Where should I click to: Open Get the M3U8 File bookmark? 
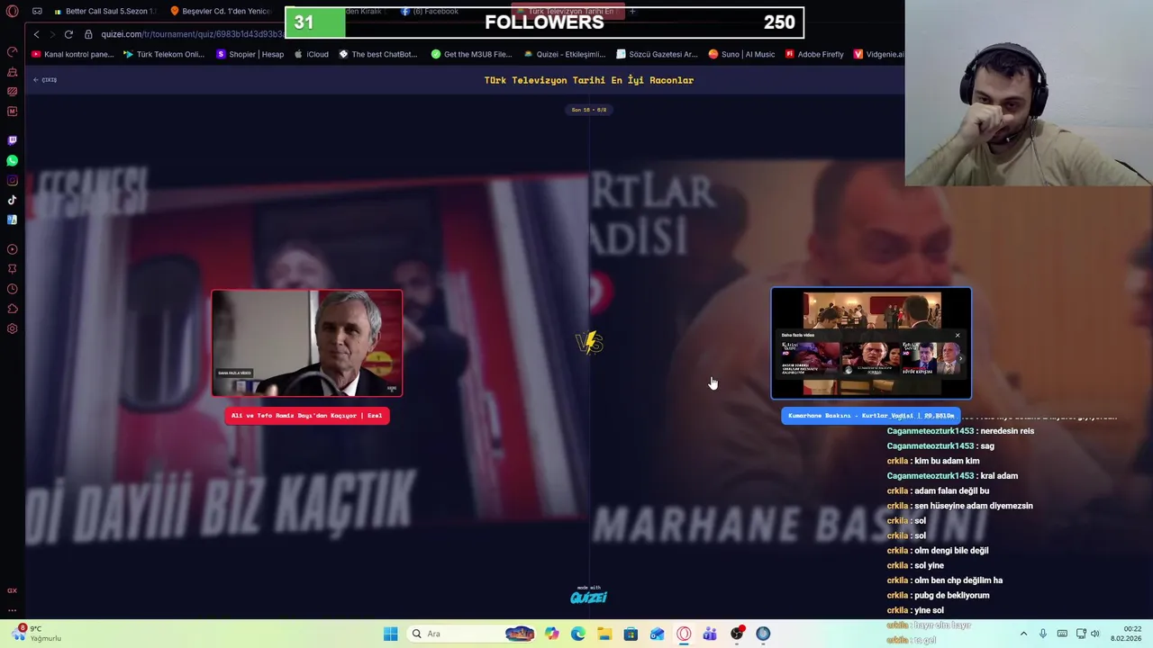(x=471, y=54)
